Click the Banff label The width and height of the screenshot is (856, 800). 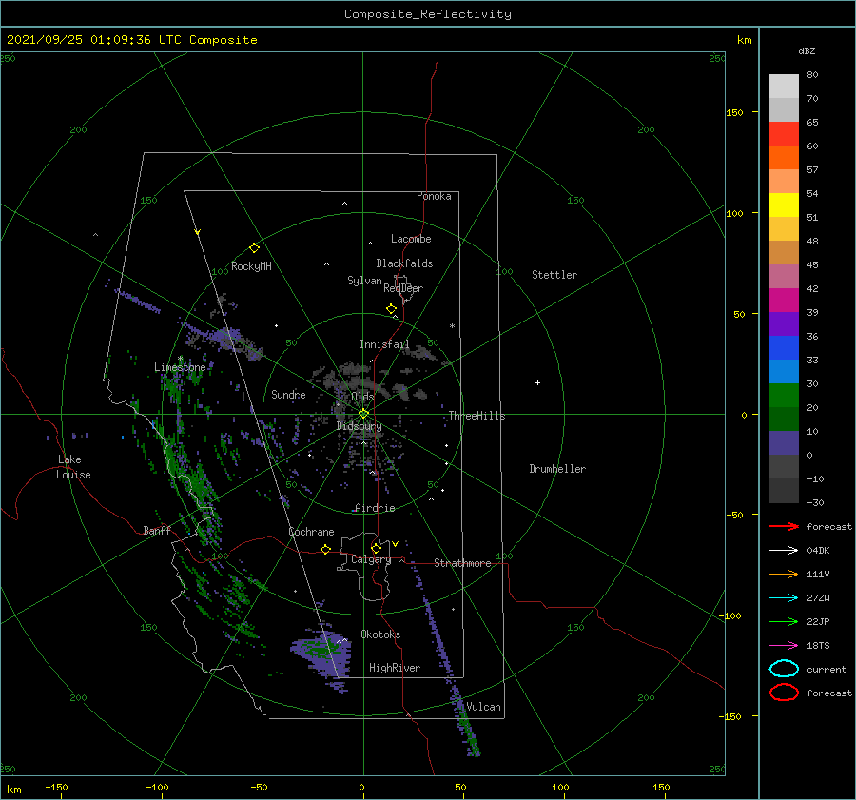click(157, 530)
